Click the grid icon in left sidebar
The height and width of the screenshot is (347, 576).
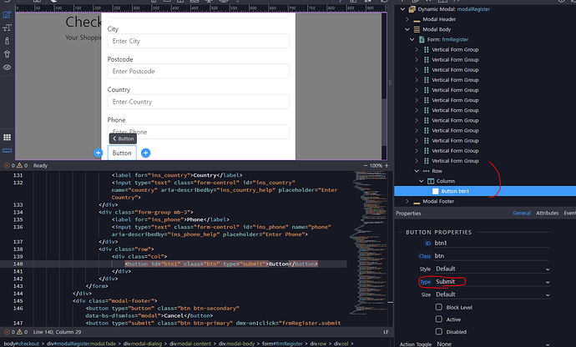coord(8,136)
